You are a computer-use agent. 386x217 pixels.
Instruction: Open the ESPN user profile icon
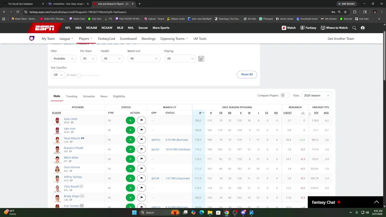(x=363, y=28)
